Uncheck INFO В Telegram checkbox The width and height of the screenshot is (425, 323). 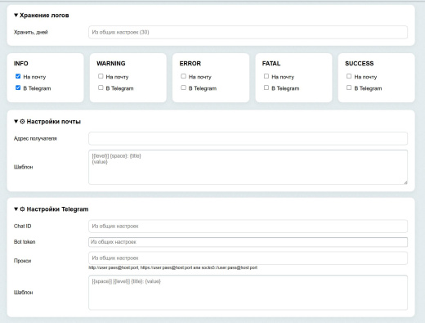(x=18, y=87)
